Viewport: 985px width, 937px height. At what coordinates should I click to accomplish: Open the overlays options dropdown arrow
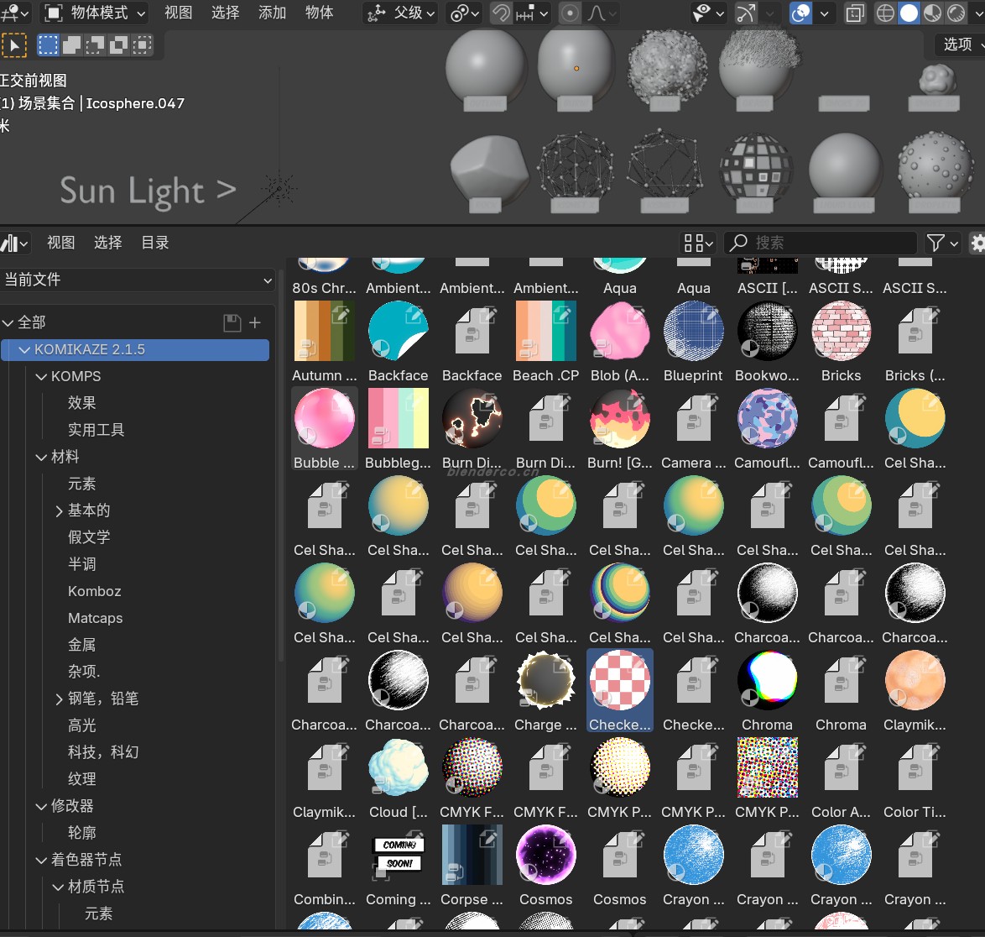pos(824,13)
